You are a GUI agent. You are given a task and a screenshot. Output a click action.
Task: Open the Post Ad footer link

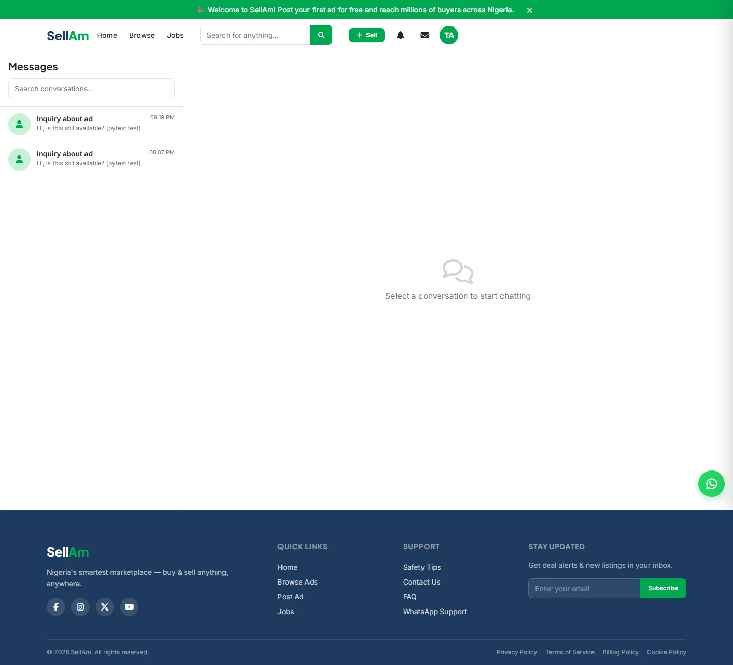290,597
